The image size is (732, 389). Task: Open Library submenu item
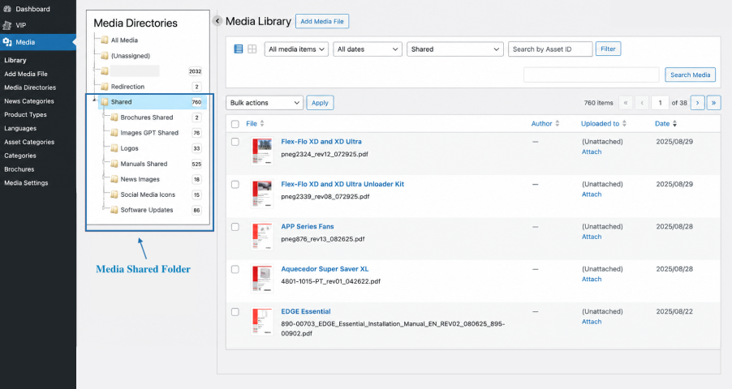15,60
